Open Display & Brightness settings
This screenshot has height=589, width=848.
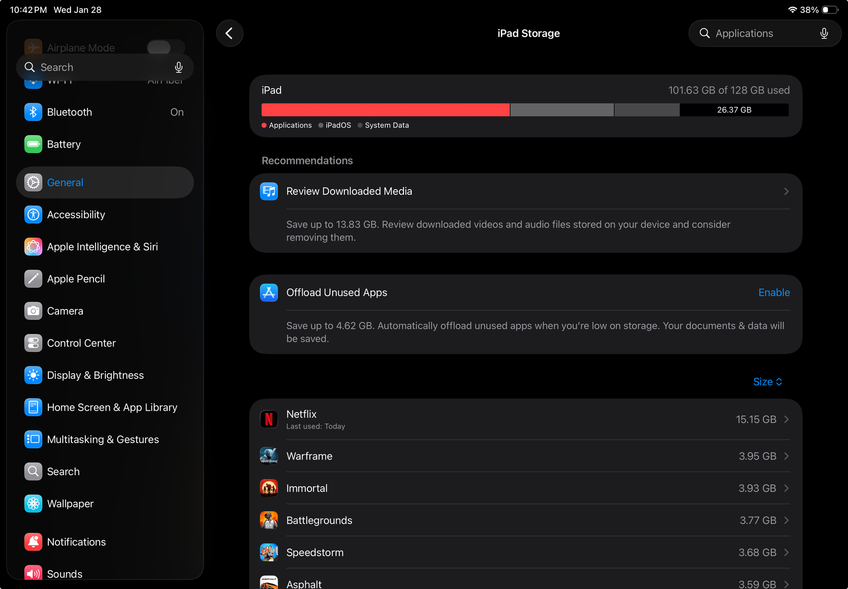[x=95, y=375]
